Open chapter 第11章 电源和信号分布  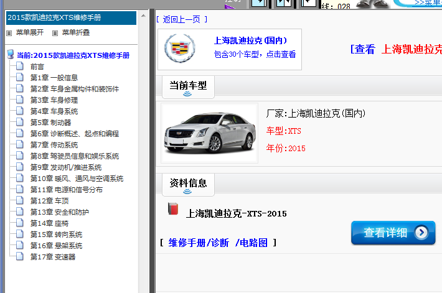(x=66, y=190)
